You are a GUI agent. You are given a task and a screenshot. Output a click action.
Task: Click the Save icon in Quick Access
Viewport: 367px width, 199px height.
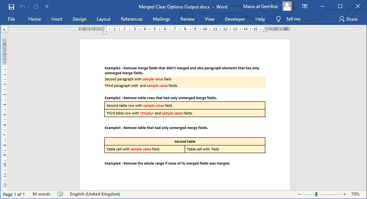(x=11, y=7)
